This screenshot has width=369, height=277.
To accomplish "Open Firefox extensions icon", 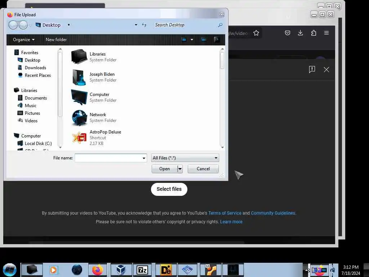I will tap(314, 33).
